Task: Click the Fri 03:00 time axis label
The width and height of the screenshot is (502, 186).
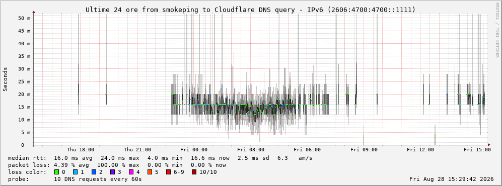Action: click(251, 150)
